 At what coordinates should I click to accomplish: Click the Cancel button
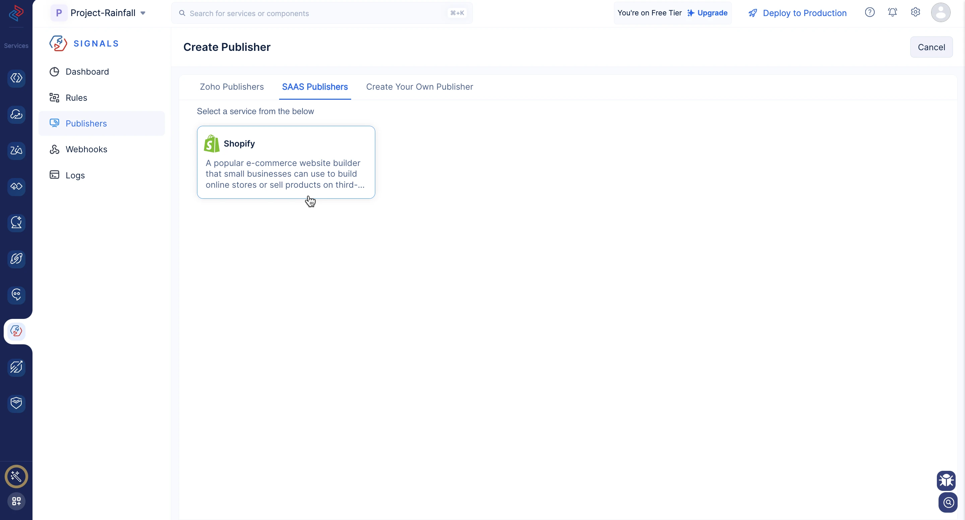[x=931, y=47]
